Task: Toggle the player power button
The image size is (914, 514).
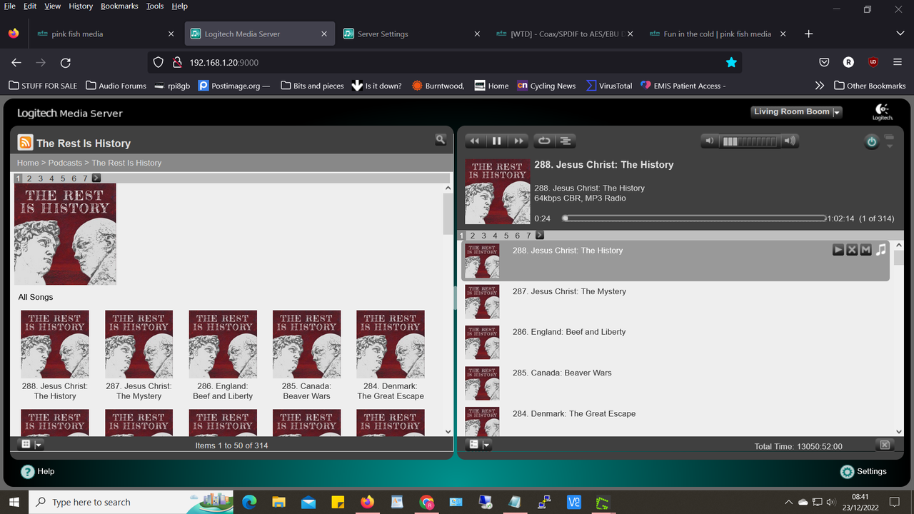Action: (x=871, y=142)
